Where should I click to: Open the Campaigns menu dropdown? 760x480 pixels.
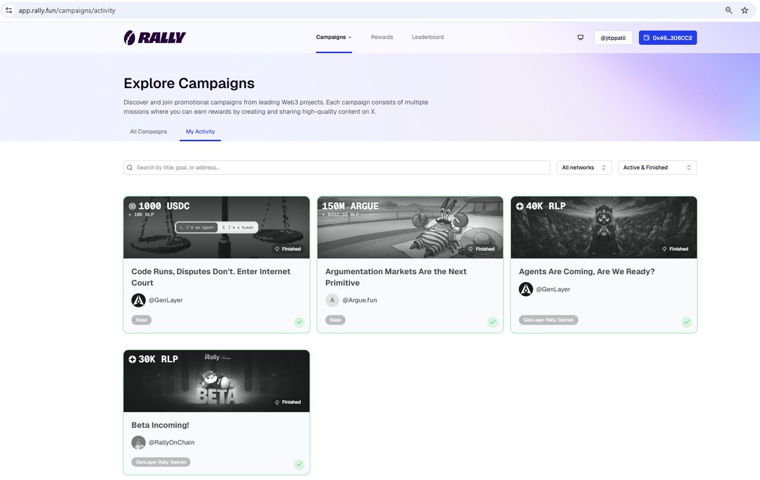pos(334,37)
